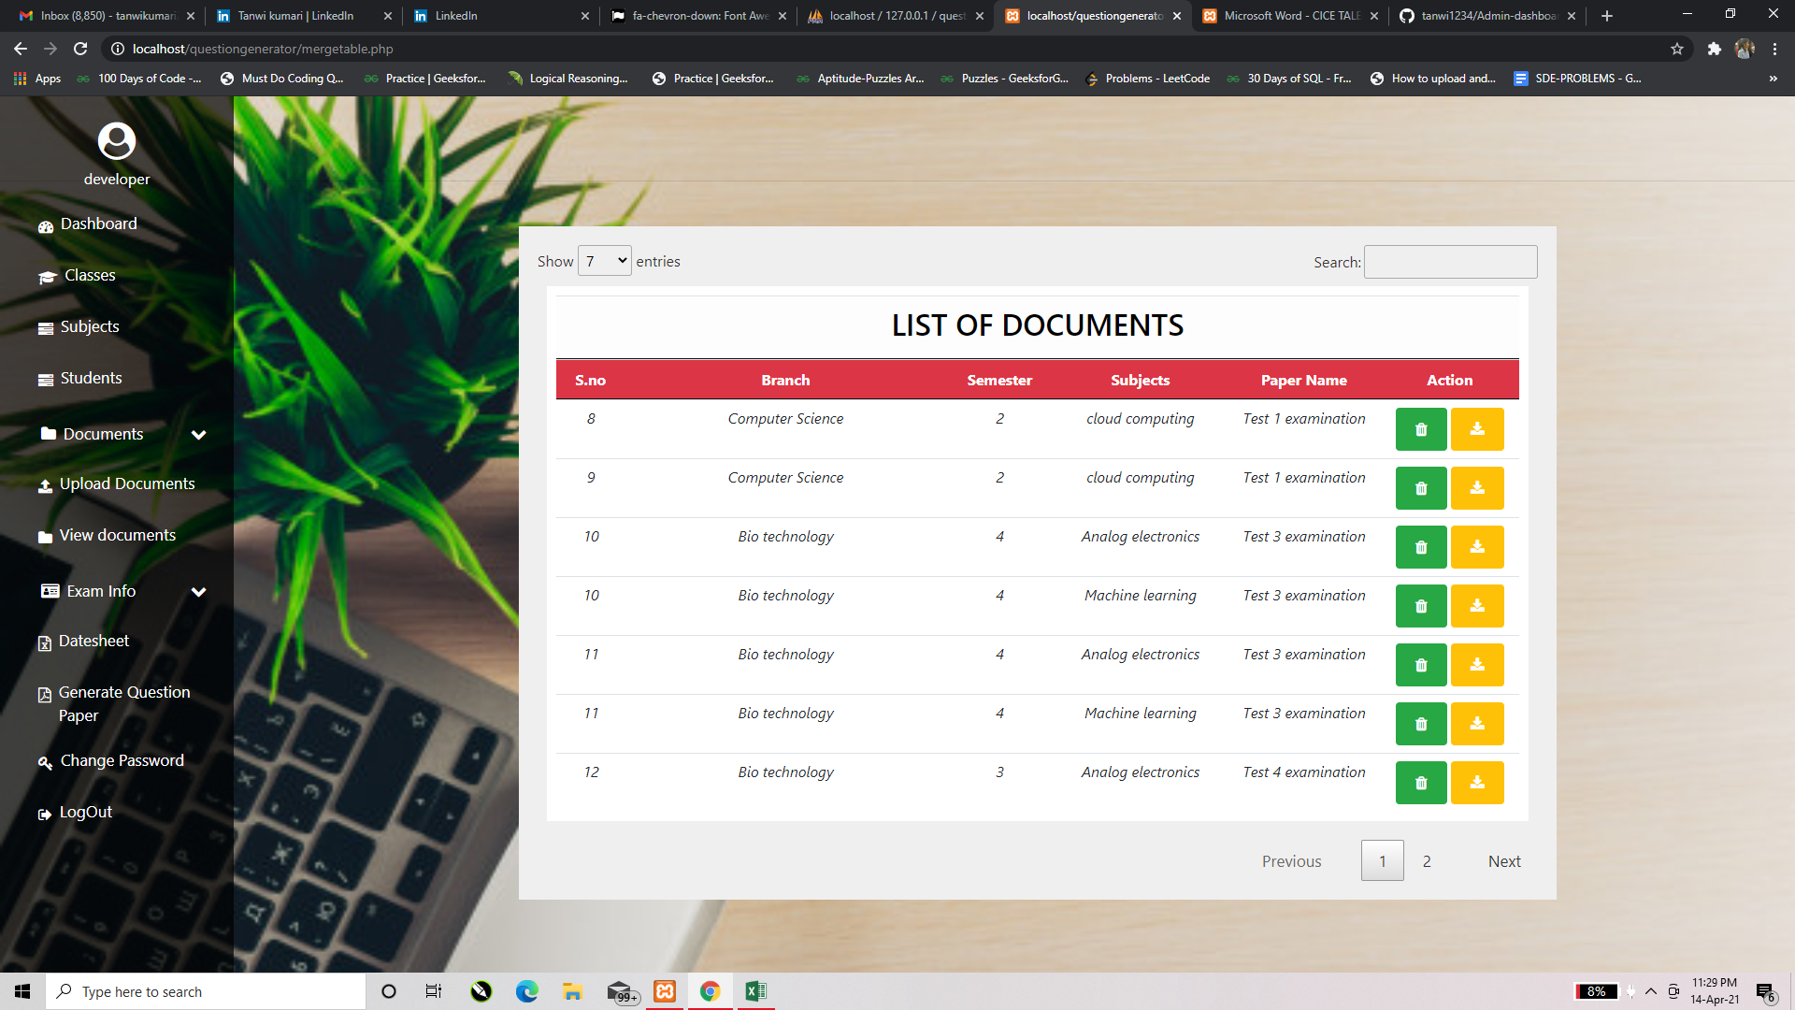Open View documents page
Viewport: 1795px width, 1010px height.
(107, 536)
